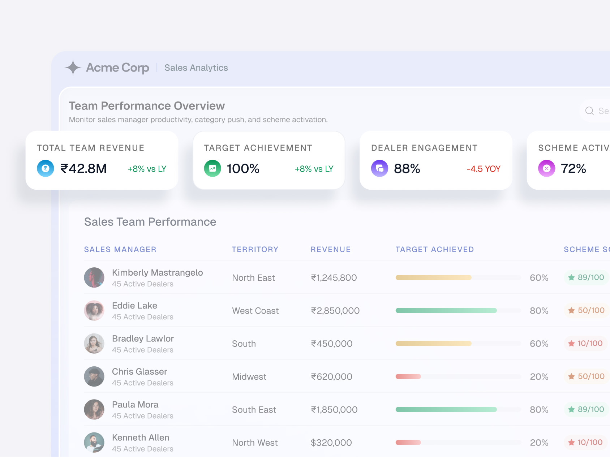
Task: Open Chris Glasser's avatar
Action: [x=94, y=376]
